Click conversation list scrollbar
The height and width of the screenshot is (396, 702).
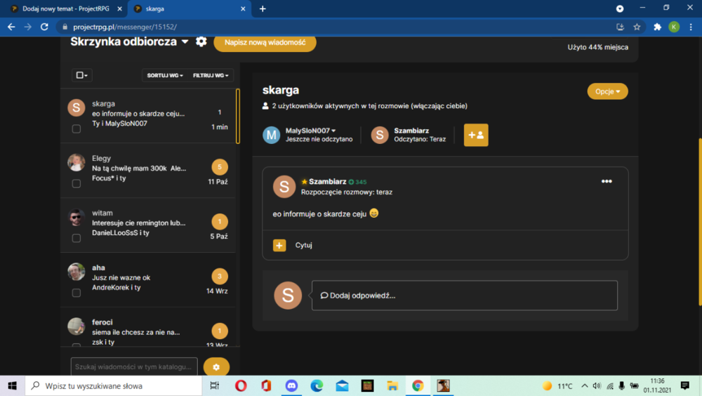(x=238, y=116)
